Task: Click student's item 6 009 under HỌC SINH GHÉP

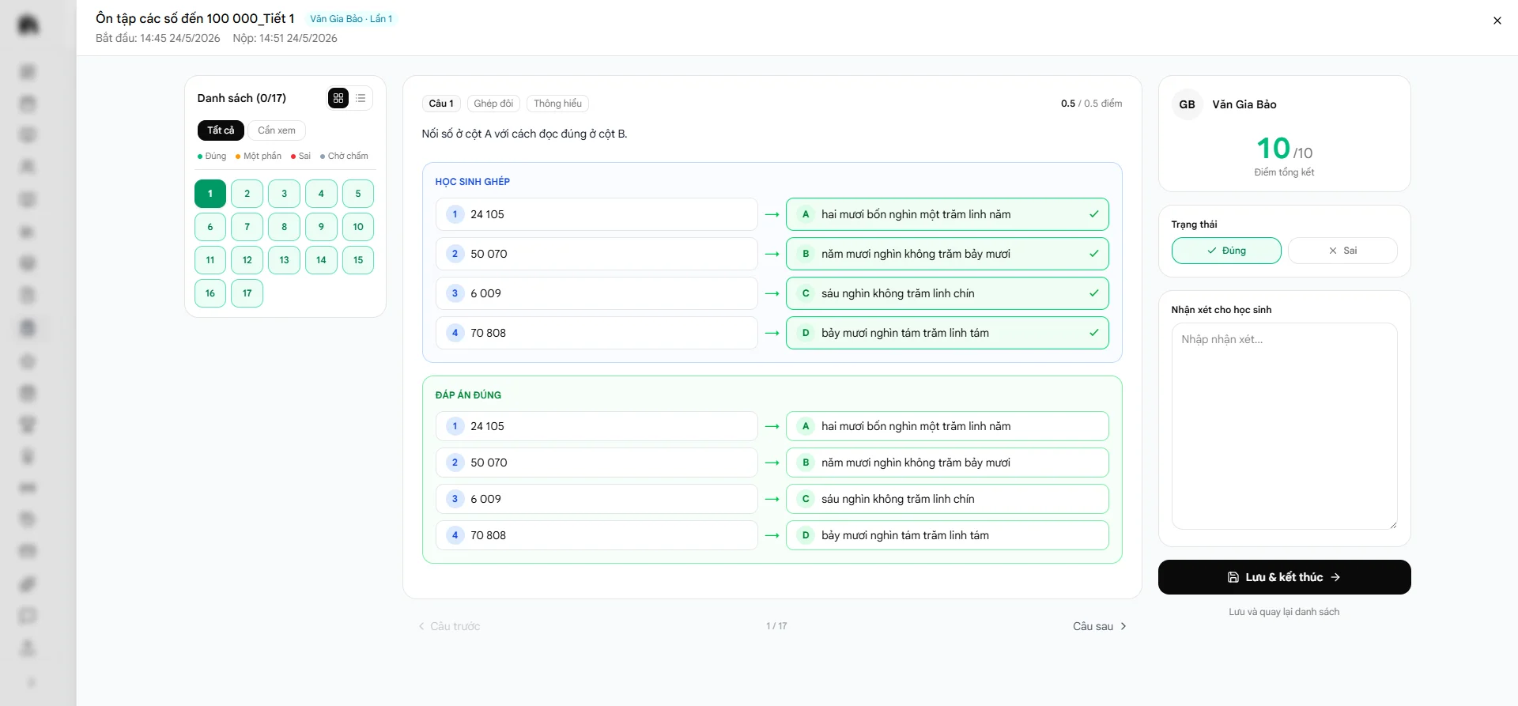Action: tap(596, 293)
